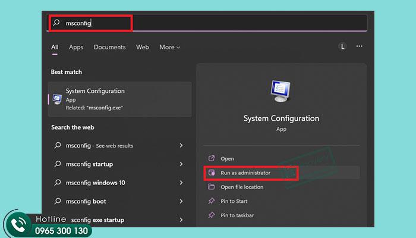The image size is (416, 238).
Task: Click the Best match heading text
Action: click(67, 72)
